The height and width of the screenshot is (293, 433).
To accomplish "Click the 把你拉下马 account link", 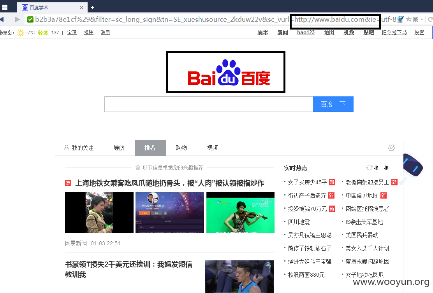I will coord(394,33).
